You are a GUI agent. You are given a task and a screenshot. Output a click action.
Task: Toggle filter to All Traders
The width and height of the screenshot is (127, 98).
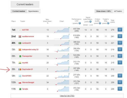118,11
